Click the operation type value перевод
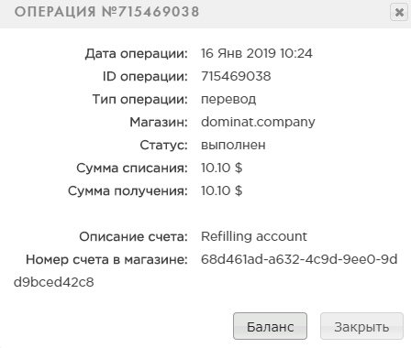The height and width of the screenshot is (348, 411). [228, 100]
